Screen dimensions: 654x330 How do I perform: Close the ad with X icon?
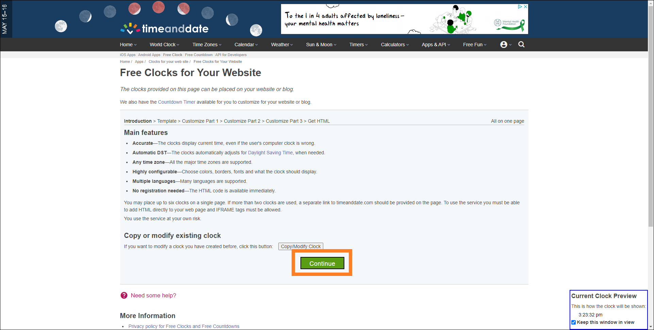[x=525, y=6]
